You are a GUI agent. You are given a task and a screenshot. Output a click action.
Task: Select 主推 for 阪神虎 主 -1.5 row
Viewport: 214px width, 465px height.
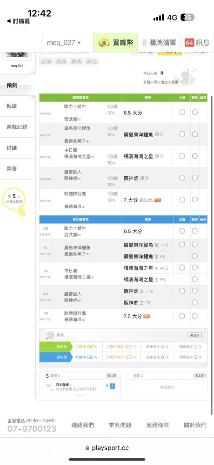(x=182, y=291)
